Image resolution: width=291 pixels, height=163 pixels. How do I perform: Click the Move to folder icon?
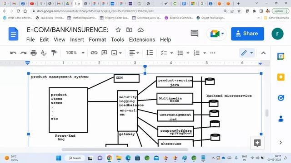point(129,30)
